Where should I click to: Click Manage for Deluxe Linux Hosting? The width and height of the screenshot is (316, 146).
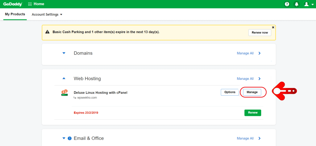point(252,92)
